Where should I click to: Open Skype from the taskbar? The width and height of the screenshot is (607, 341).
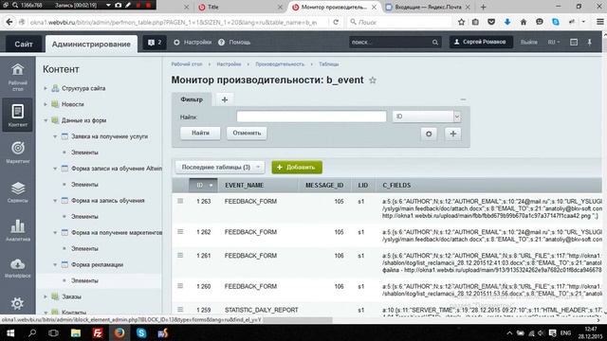[x=141, y=332]
